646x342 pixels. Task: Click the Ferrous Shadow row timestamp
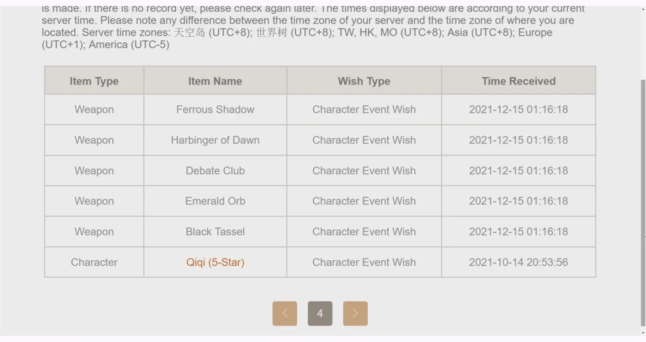point(519,109)
